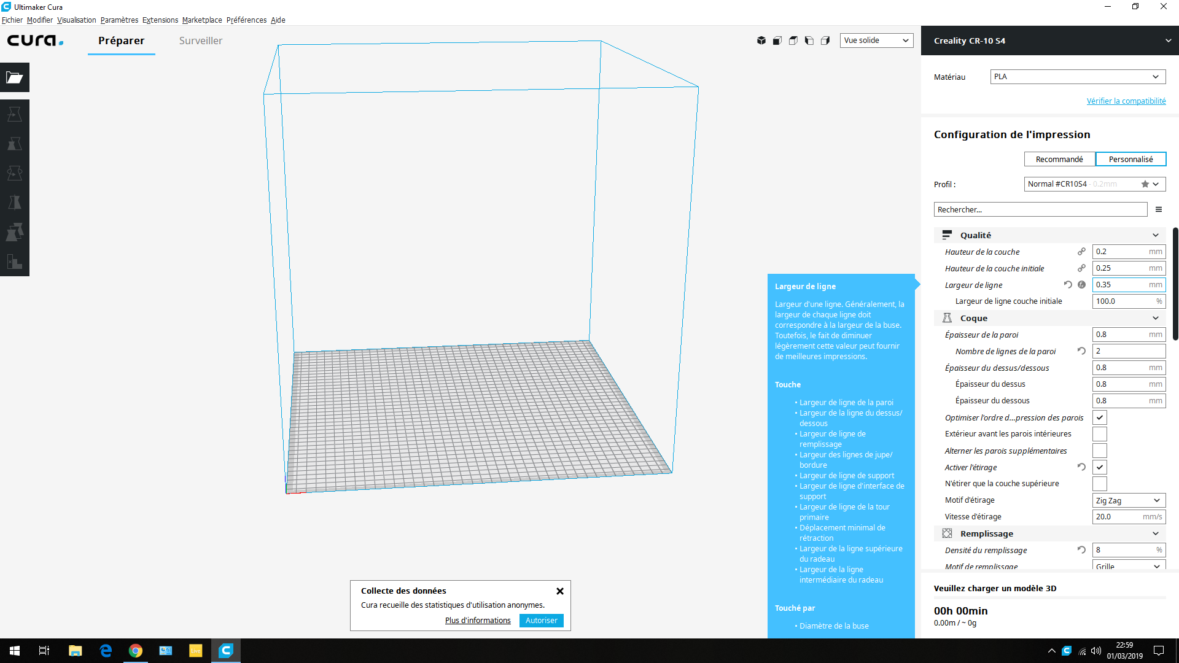The image size is (1179, 663).
Task: Click Cura icon in Windows taskbar
Action: pos(226,651)
